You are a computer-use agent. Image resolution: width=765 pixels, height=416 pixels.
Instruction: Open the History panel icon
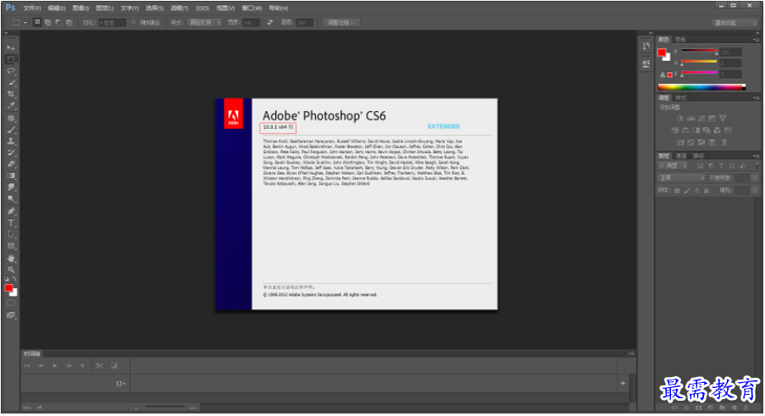click(x=646, y=46)
